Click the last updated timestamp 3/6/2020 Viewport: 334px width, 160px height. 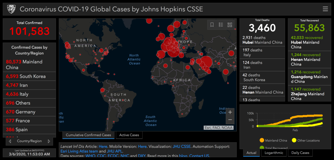[x=29, y=154]
